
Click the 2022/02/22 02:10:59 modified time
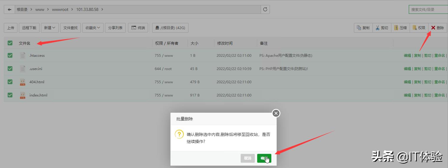point(234,69)
